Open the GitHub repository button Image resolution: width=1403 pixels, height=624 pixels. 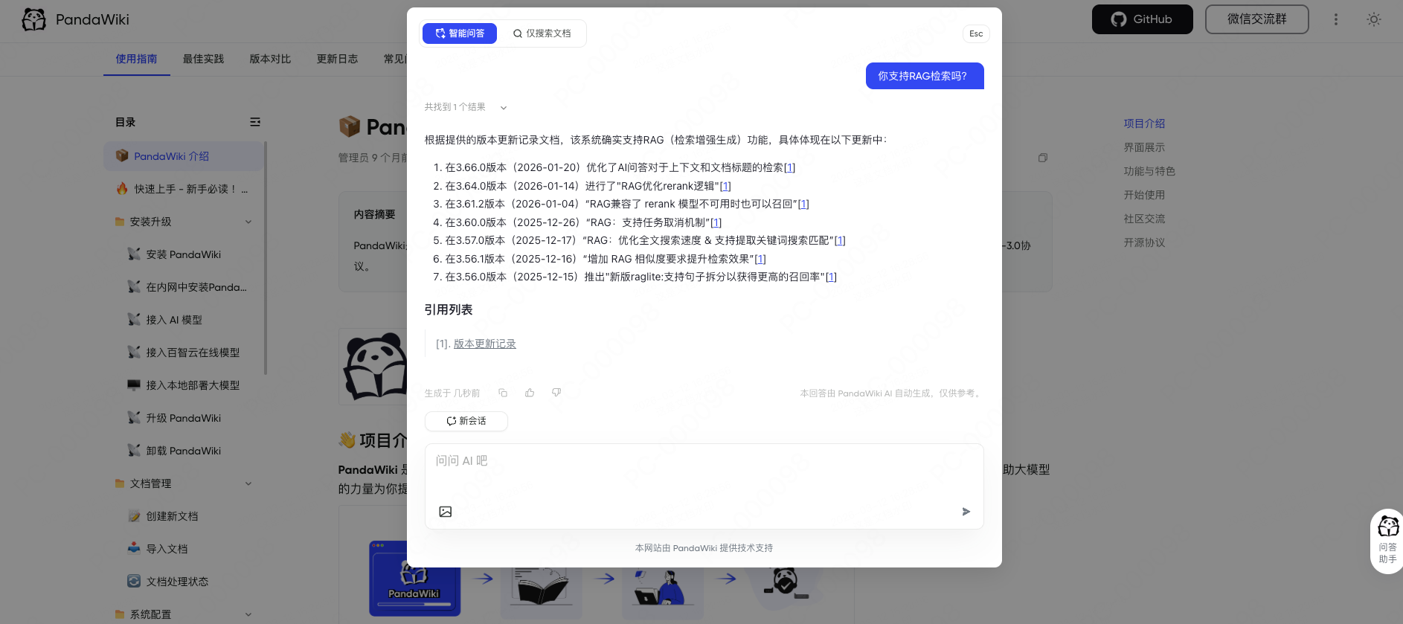coord(1142,19)
